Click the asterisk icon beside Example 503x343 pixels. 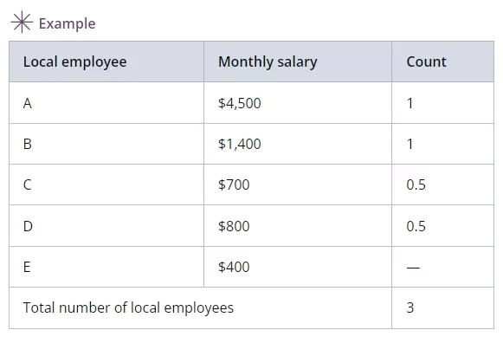(22, 23)
